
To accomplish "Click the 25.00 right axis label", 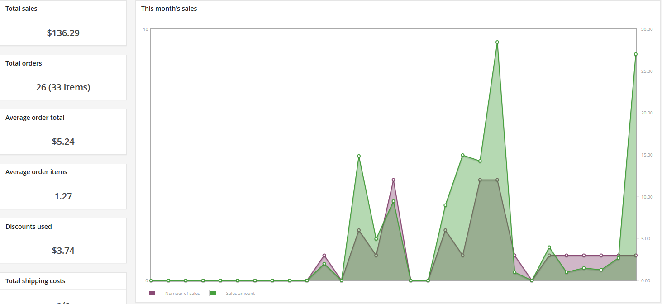I will pyautogui.click(x=647, y=71).
